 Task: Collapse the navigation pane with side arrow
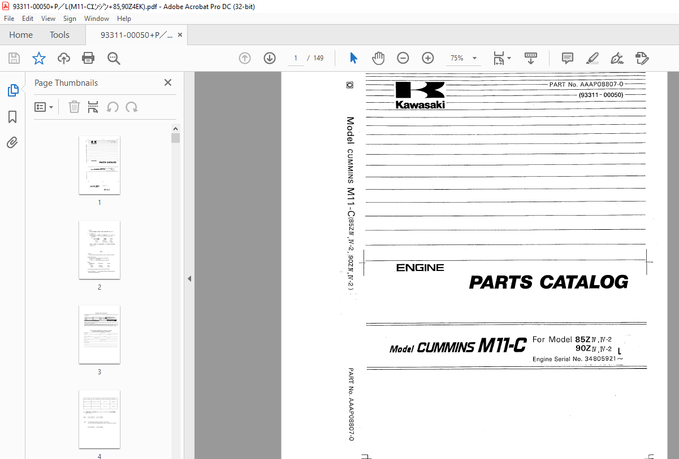189,278
